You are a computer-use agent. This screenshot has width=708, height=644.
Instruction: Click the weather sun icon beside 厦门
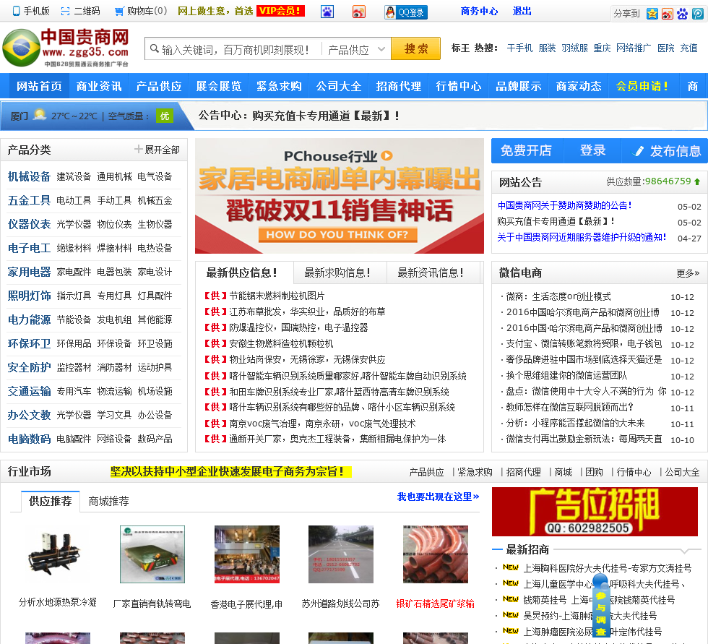coord(40,115)
